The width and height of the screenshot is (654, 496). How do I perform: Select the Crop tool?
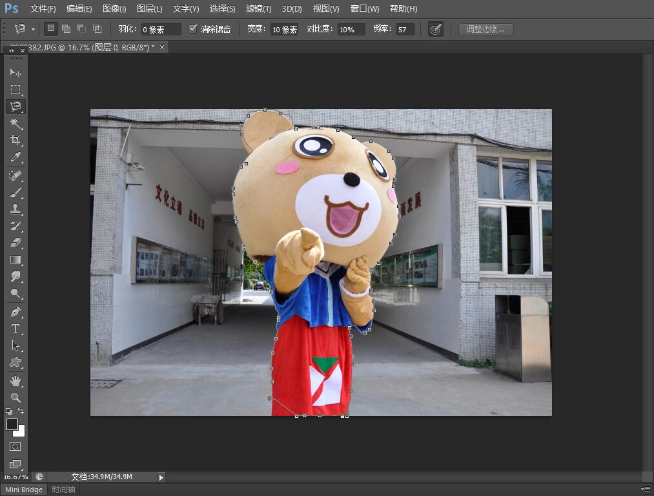click(x=15, y=140)
